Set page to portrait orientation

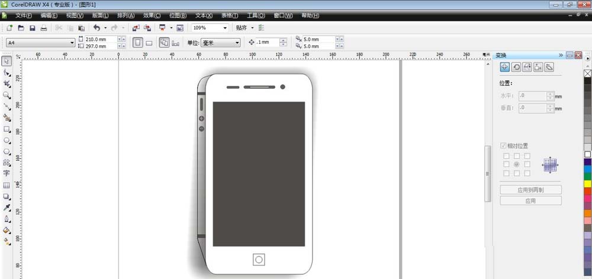tap(138, 43)
